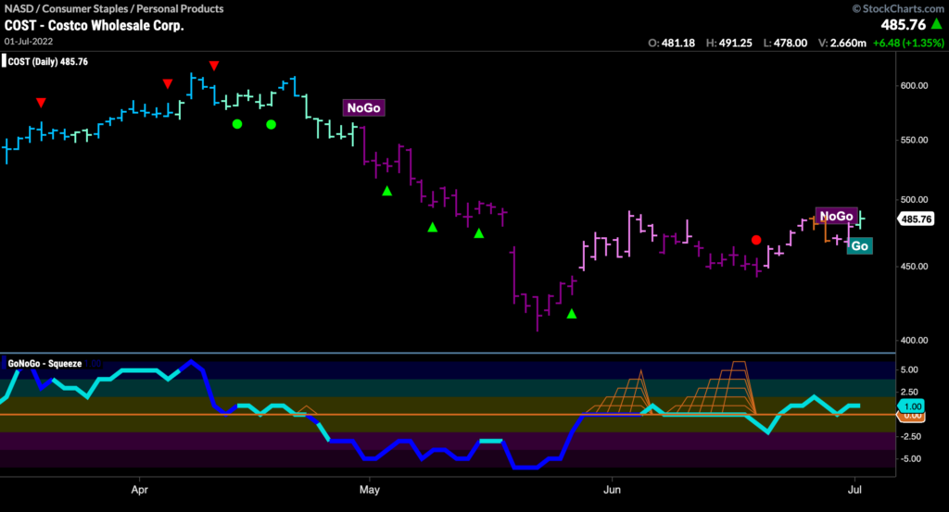949x512 pixels.
Task: Click the earliest red down-triangle marker in mid-March
Action: 41,103
